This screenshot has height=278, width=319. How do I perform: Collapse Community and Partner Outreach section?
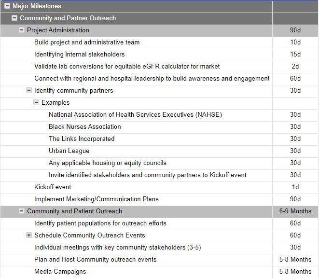coord(14,18)
